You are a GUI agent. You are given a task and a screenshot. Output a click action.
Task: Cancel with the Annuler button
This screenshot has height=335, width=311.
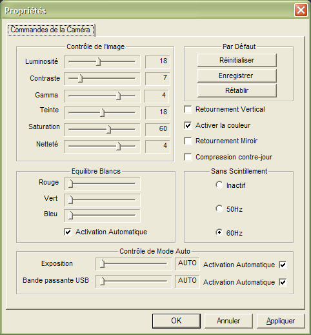[x=228, y=321]
